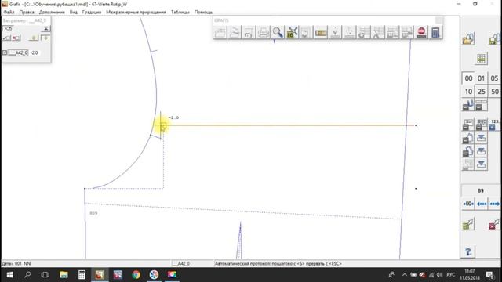Select the 01 step value button

(481, 78)
